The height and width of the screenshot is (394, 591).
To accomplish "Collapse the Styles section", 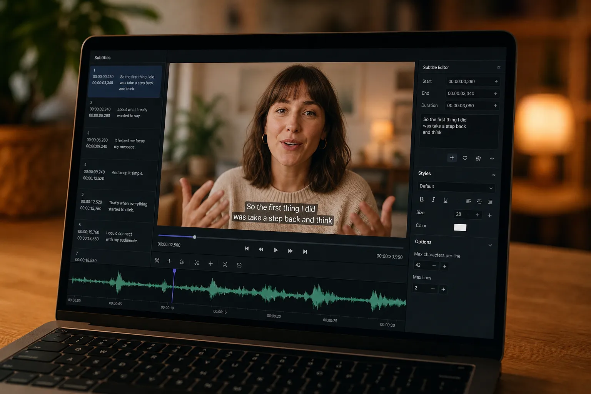I will 494,175.
